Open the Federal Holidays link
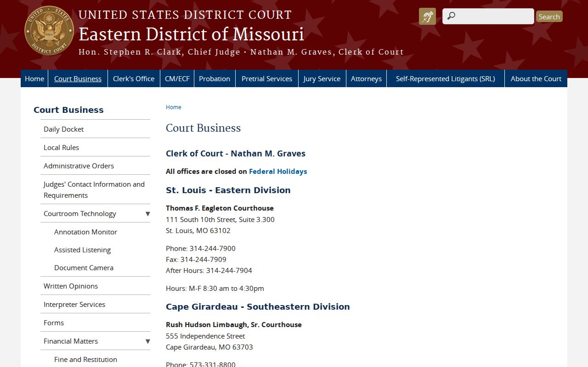The width and height of the screenshot is (588, 367). [x=278, y=171]
